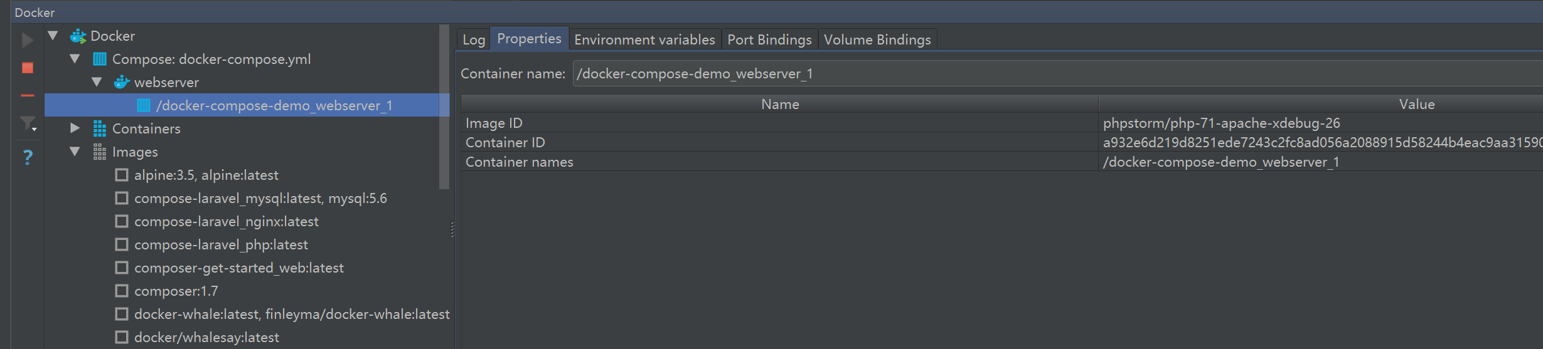Click the Containers grid icon
Screen dimensions: 1543x349
99,128
